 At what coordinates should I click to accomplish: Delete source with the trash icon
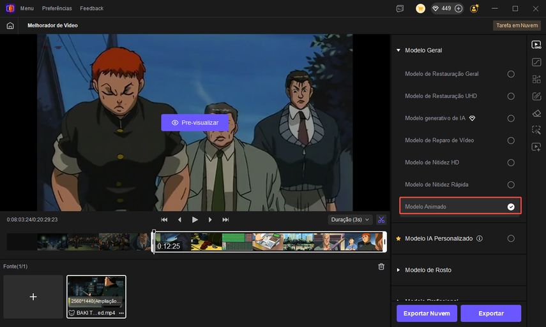tap(381, 266)
